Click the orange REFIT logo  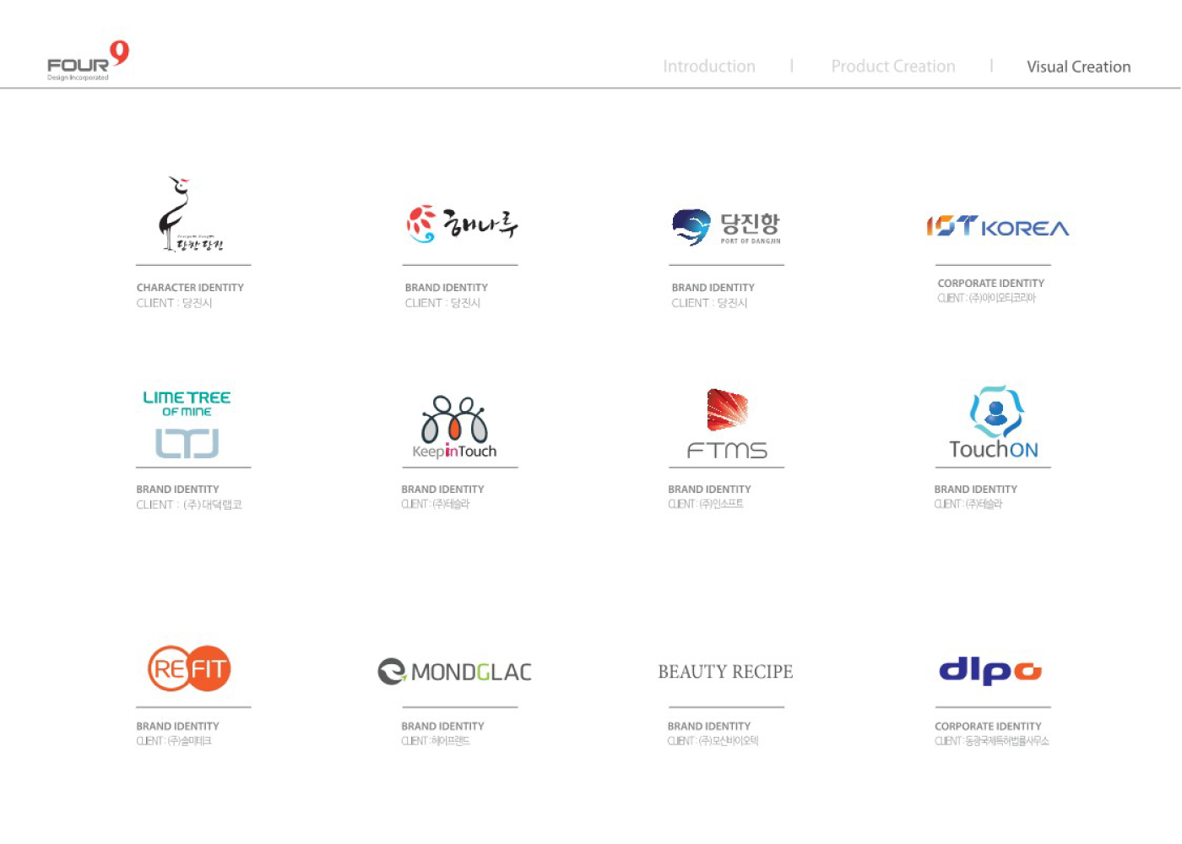pyautogui.click(x=189, y=668)
